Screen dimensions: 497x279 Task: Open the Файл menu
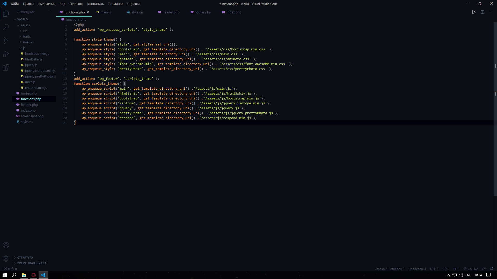click(15, 4)
